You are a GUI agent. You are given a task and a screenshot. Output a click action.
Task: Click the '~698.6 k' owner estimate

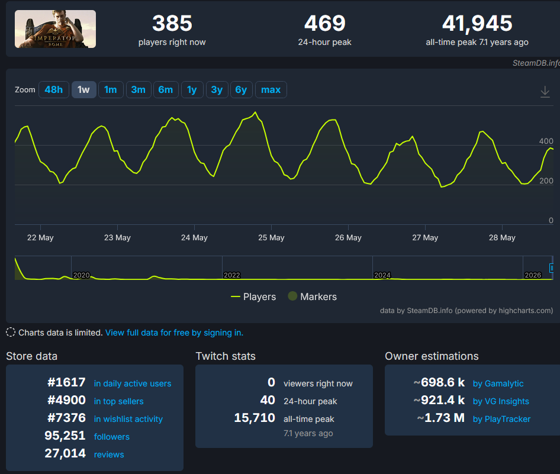[439, 382]
